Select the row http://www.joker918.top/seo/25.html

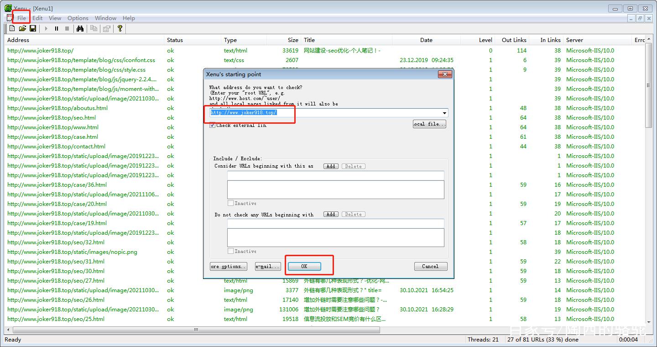pyautogui.click(x=56, y=319)
